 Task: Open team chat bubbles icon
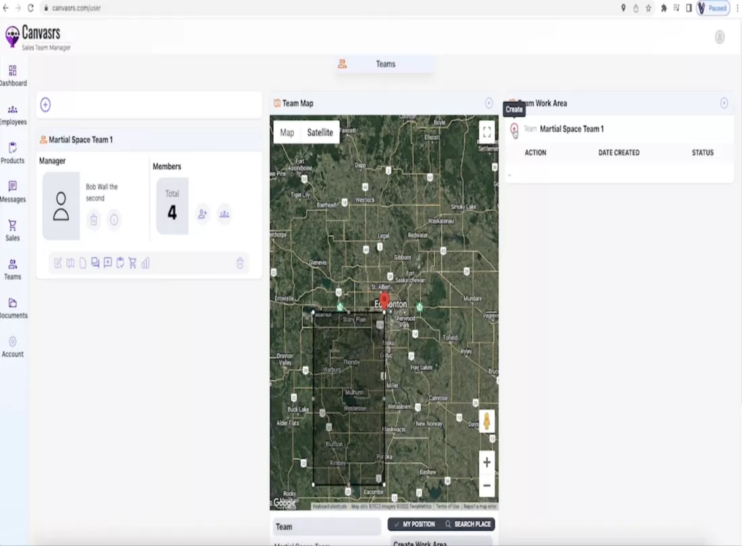pyautogui.click(x=95, y=263)
